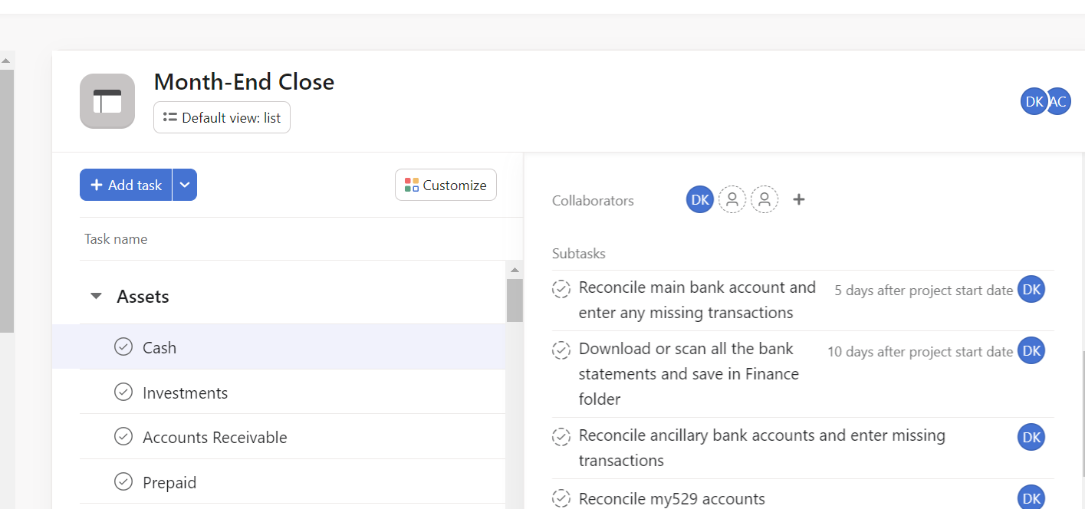The width and height of the screenshot is (1085, 509).
Task: Open the Add task dropdown arrow
Action: (x=185, y=185)
